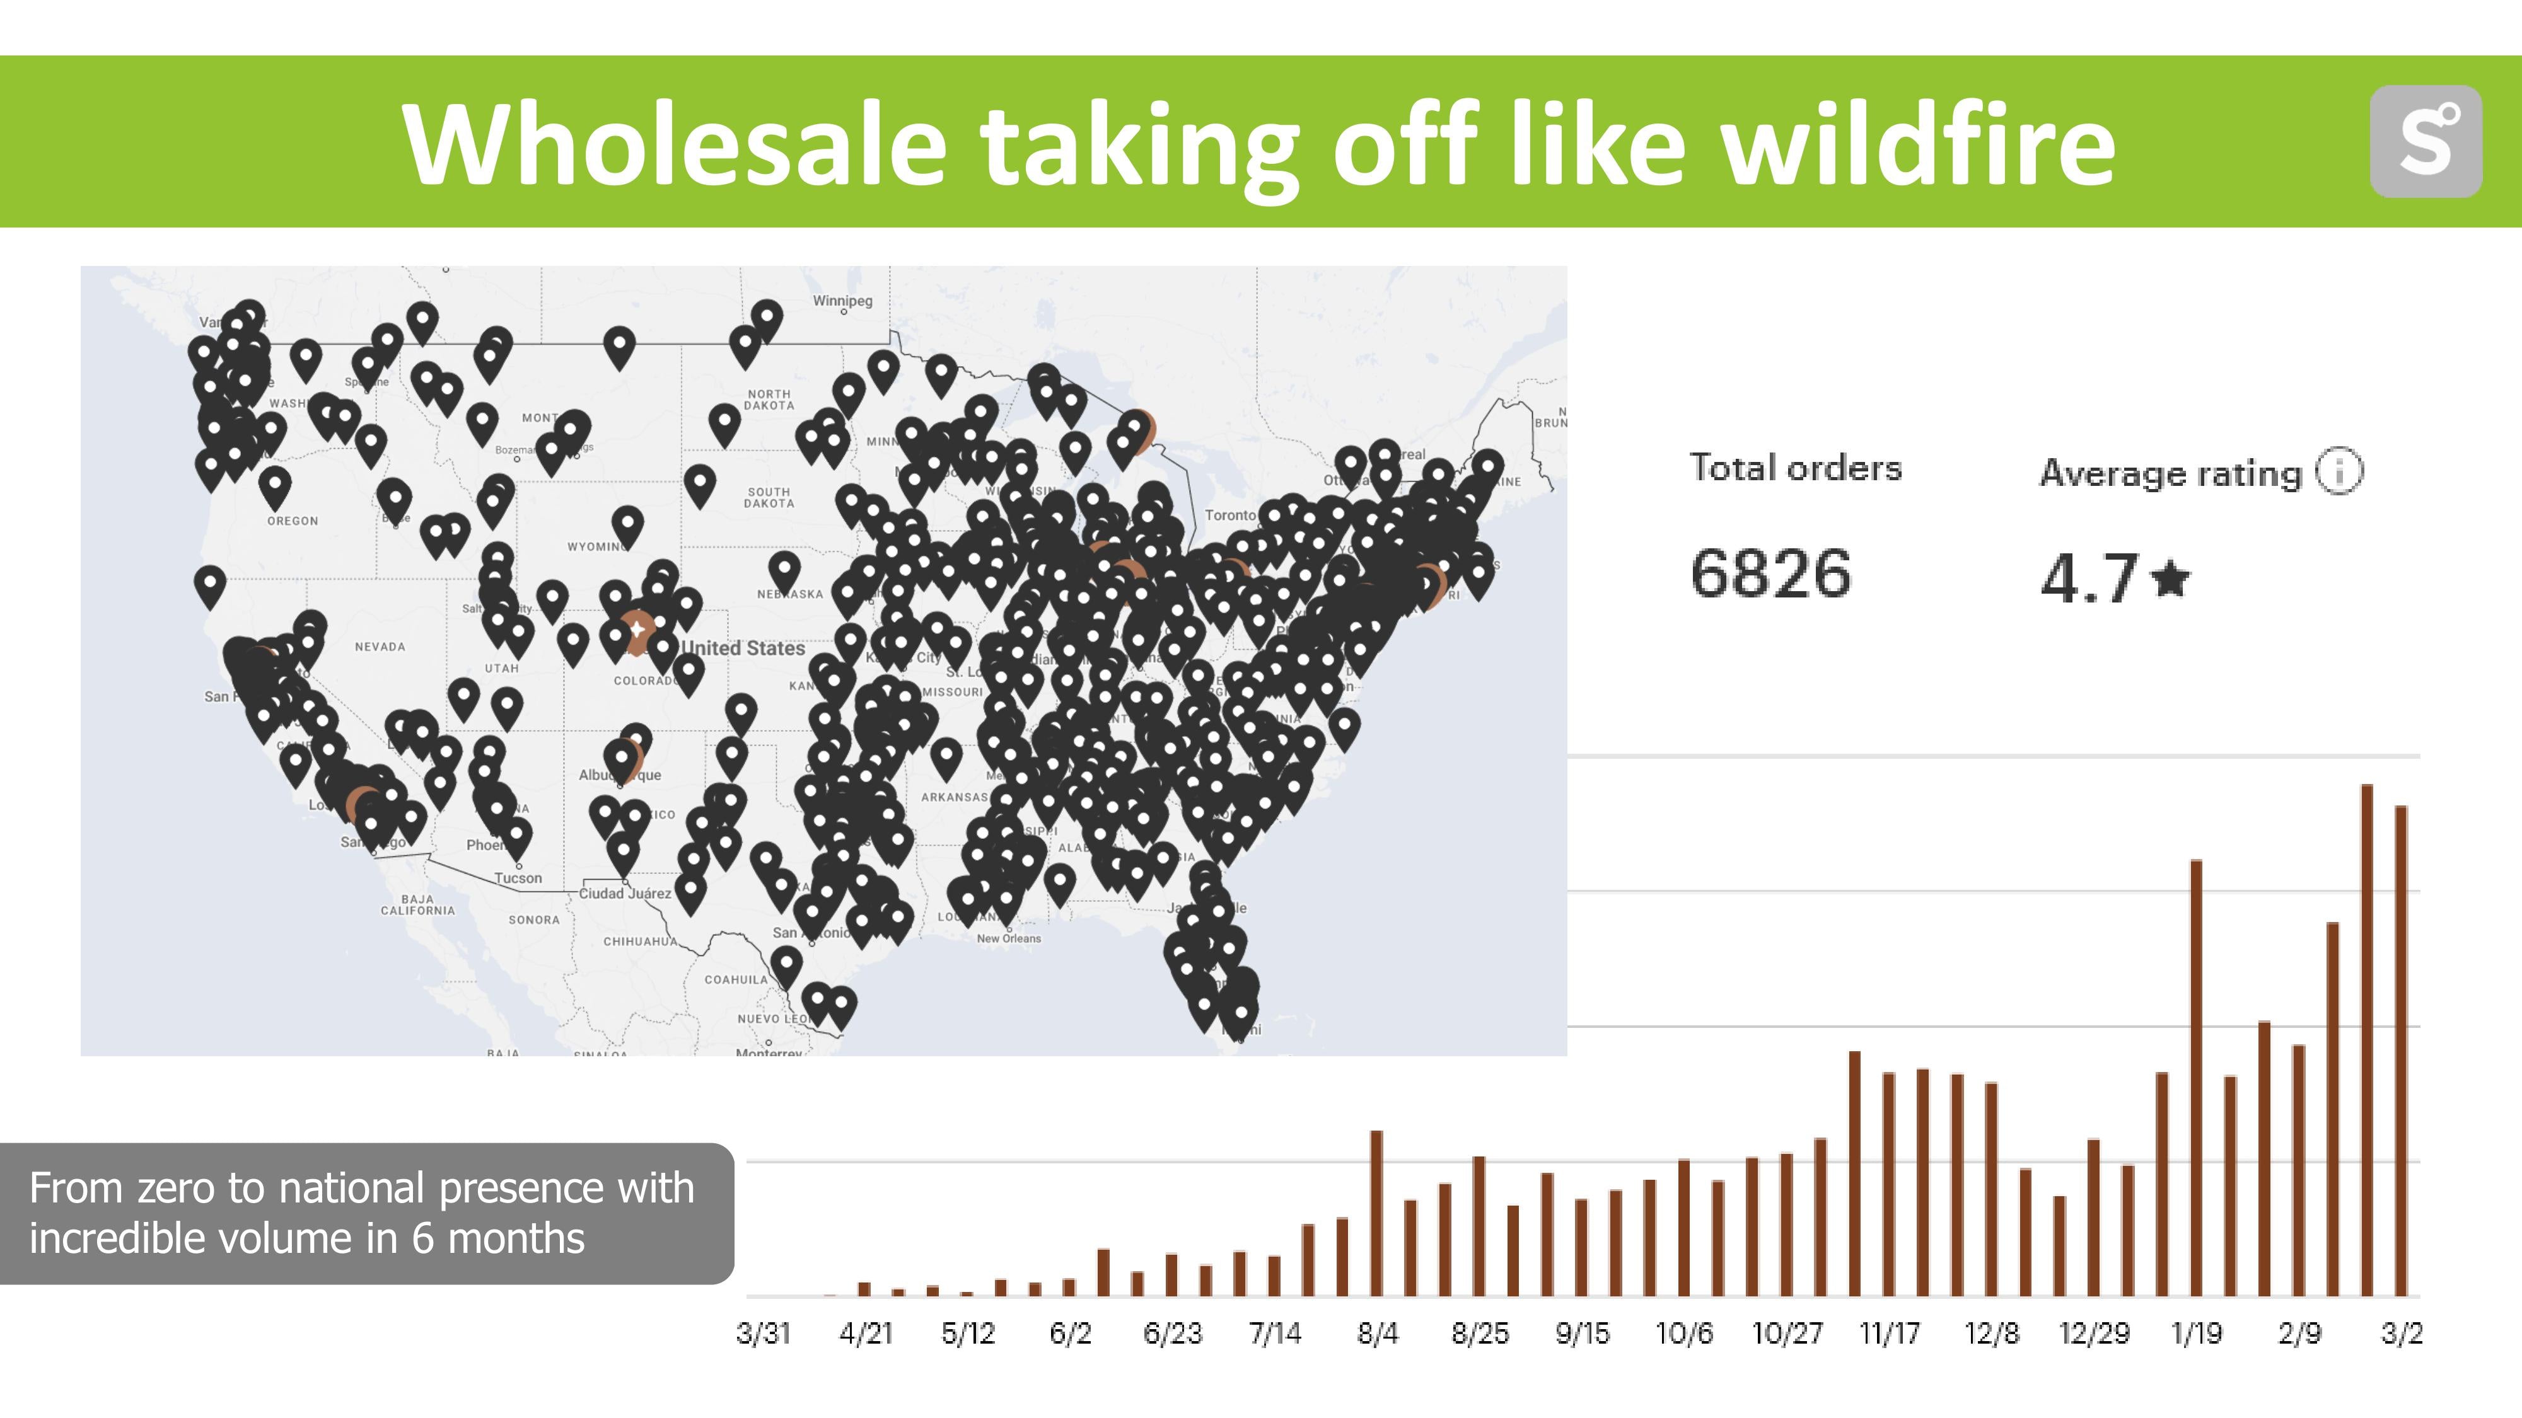Click the info icon beside Average rating
Image resolution: width=2522 pixels, height=1418 pixels.
pyautogui.click(x=2339, y=471)
